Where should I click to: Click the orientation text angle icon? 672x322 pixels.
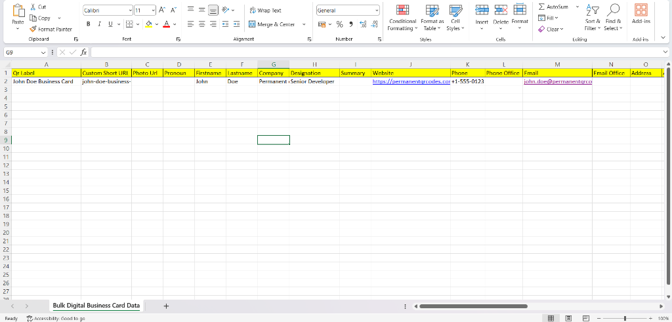click(226, 10)
